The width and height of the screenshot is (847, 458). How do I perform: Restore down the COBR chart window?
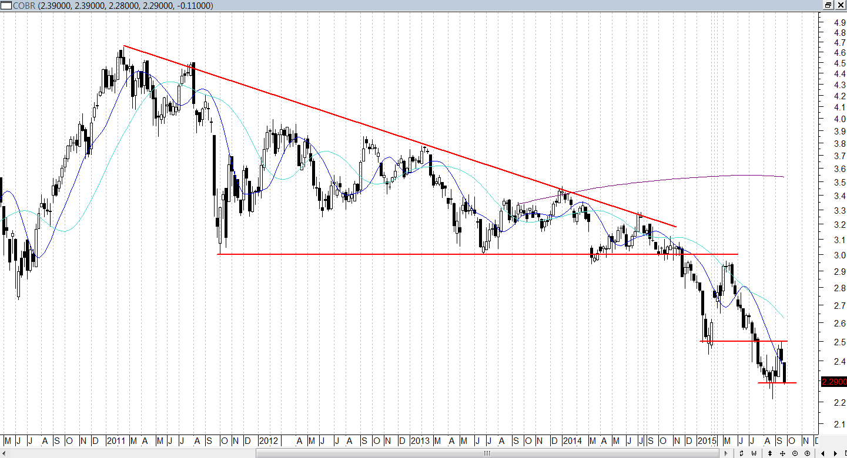(x=828, y=5)
